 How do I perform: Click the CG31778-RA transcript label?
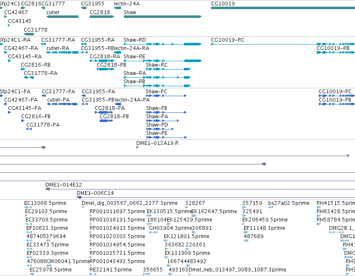[x=41, y=73]
